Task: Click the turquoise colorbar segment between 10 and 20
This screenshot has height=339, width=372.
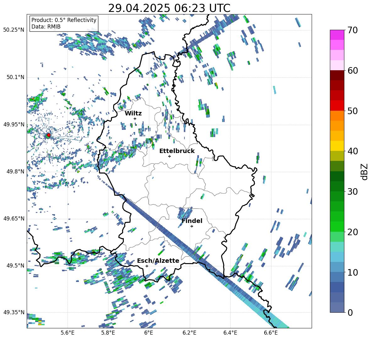Action: point(337,247)
